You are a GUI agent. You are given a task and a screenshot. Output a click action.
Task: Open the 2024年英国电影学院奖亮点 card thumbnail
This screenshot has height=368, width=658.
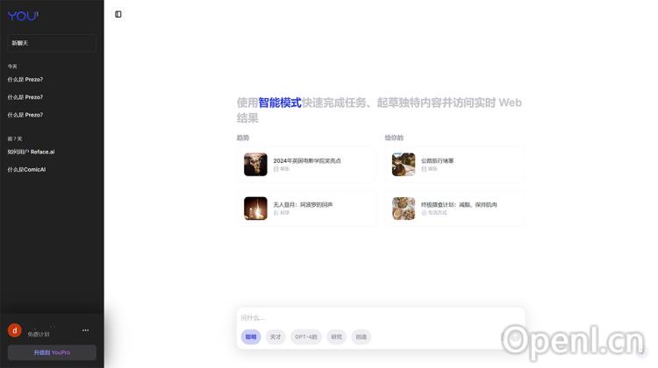coord(255,164)
